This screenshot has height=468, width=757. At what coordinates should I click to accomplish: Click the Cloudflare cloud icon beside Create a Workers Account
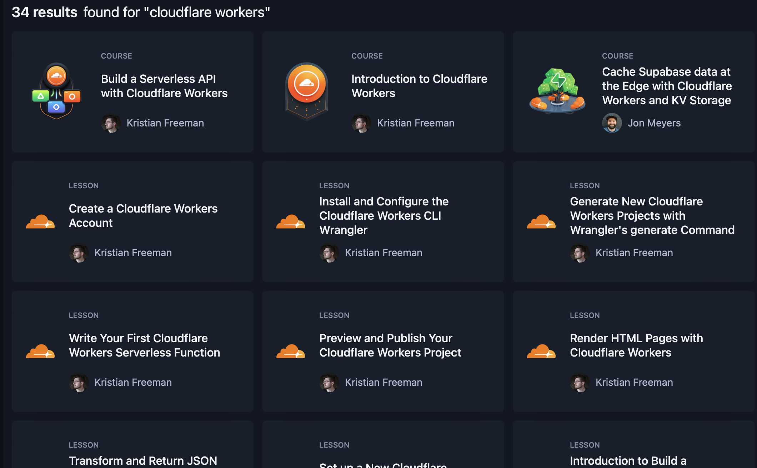[40, 222]
